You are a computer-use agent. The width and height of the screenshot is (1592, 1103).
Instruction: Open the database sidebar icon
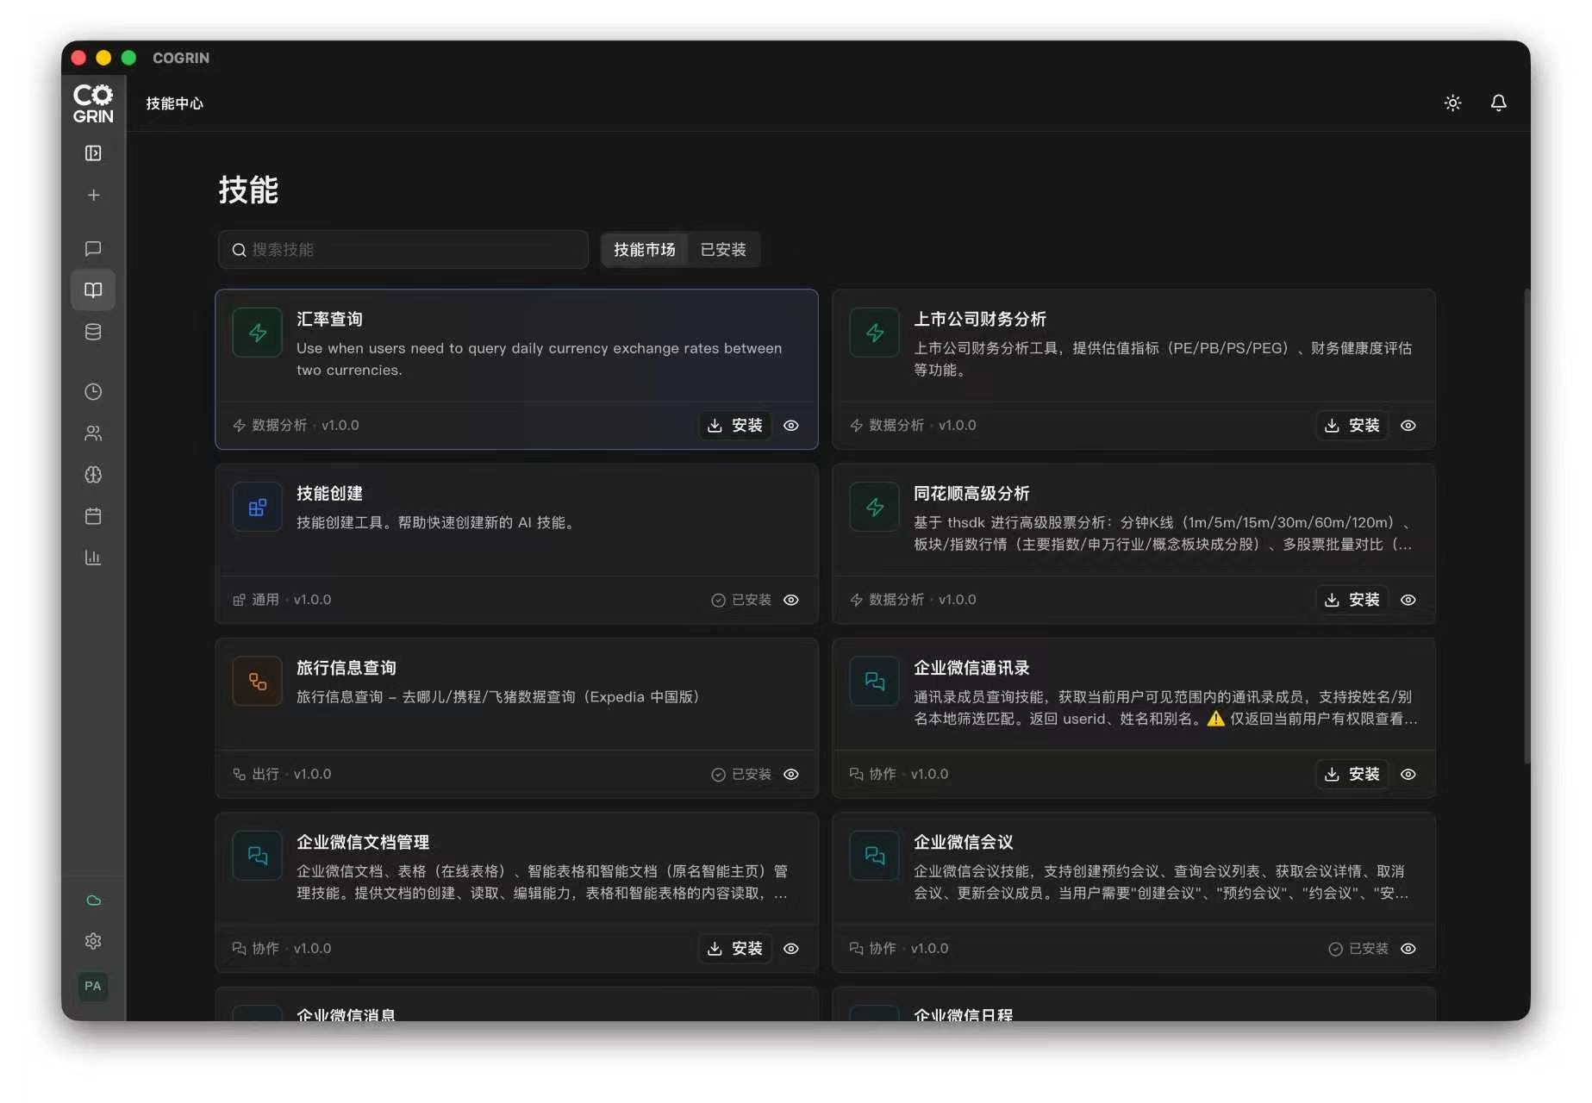click(93, 332)
